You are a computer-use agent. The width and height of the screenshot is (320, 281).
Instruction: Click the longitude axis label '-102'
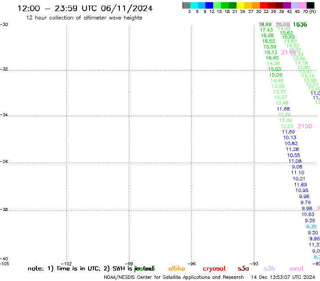(x=66, y=264)
